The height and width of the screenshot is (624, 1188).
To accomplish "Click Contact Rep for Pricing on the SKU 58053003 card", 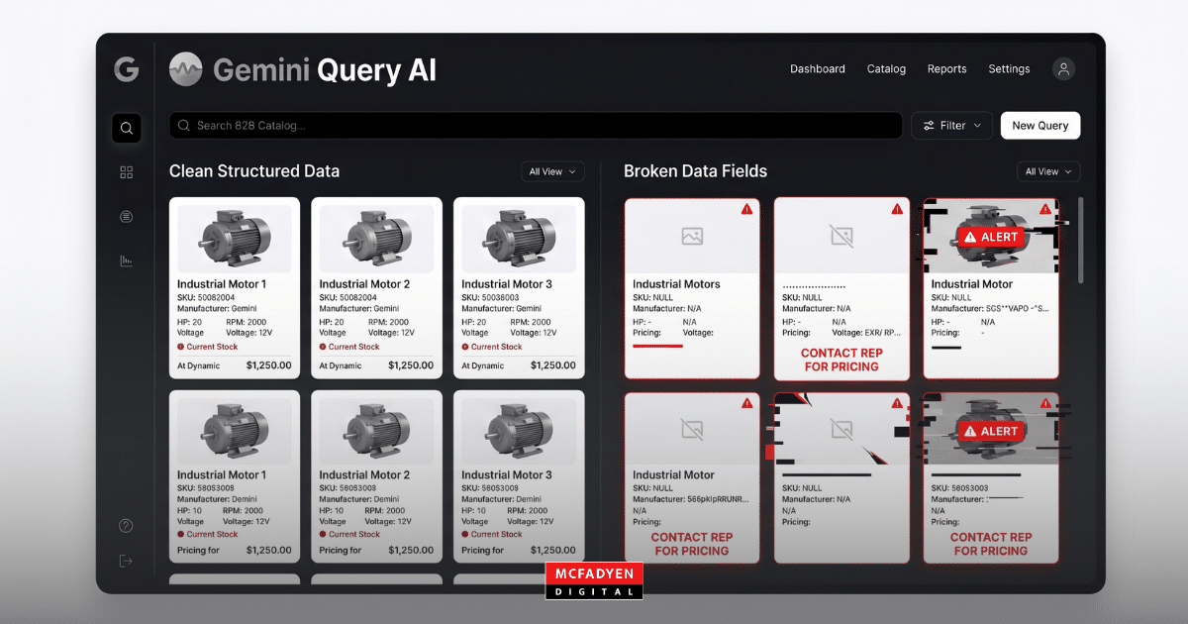I will (991, 544).
